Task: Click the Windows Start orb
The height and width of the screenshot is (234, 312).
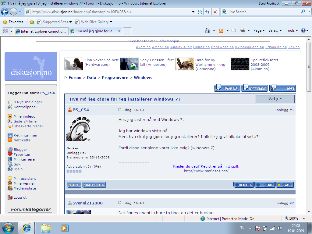Action: click(8, 228)
